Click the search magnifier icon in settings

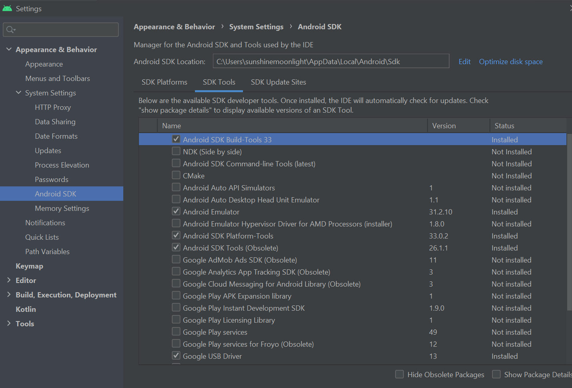pos(10,30)
